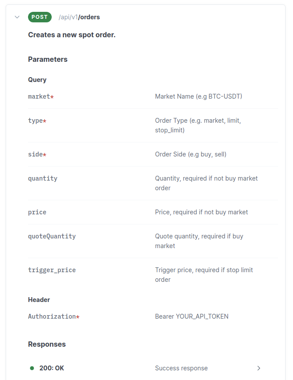Click the quoteQuantity parameter name
293x380 pixels.
52,236
